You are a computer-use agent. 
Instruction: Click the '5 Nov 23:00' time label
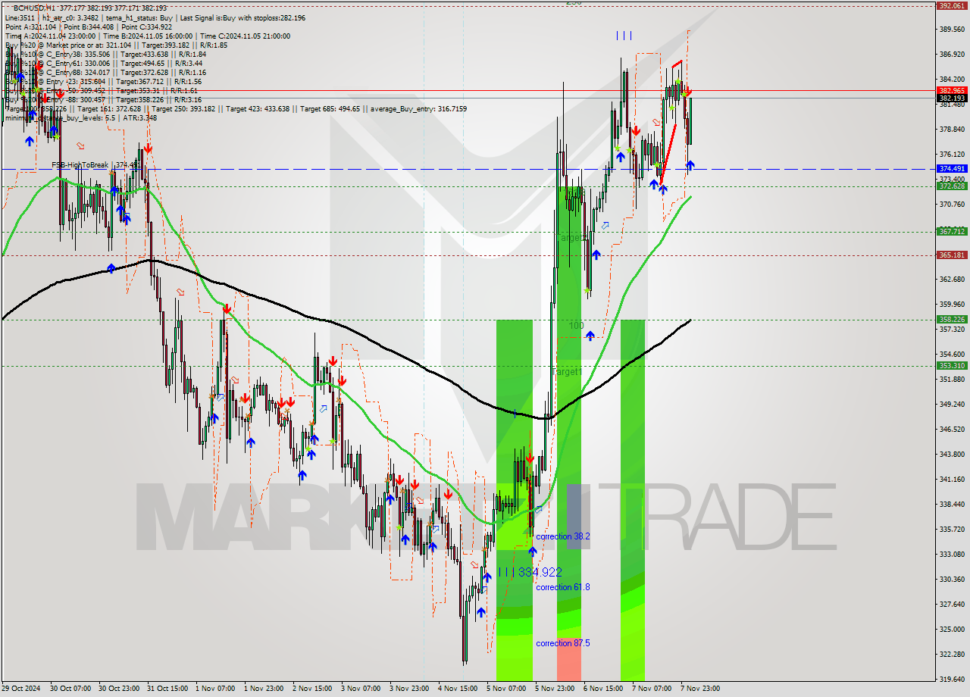coord(555,689)
